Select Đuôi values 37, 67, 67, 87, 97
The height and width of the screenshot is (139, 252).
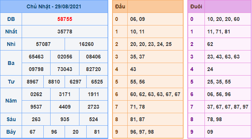(x=228, y=107)
